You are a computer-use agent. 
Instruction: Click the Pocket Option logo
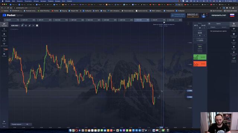pyautogui.click(x=13, y=15)
